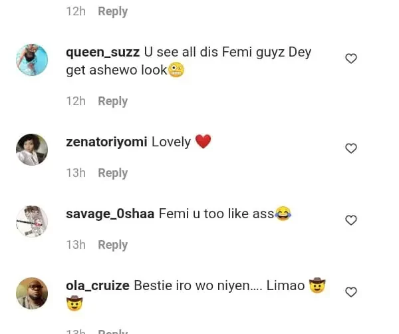Hit Reply below savage_0shaa's comment
This screenshot has width=399, height=334.
point(112,245)
